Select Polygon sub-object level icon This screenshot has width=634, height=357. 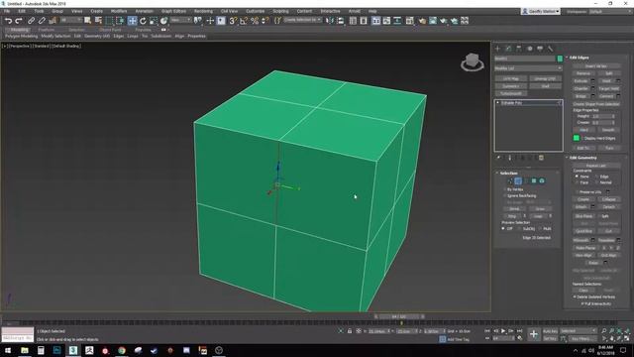click(x=534, y=180)
